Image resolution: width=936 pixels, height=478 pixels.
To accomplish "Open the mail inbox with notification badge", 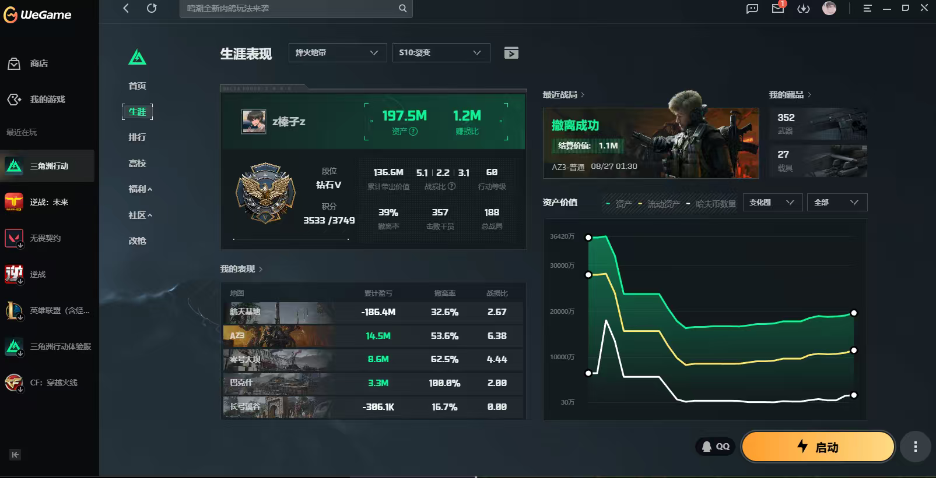I will pos(779,8).
